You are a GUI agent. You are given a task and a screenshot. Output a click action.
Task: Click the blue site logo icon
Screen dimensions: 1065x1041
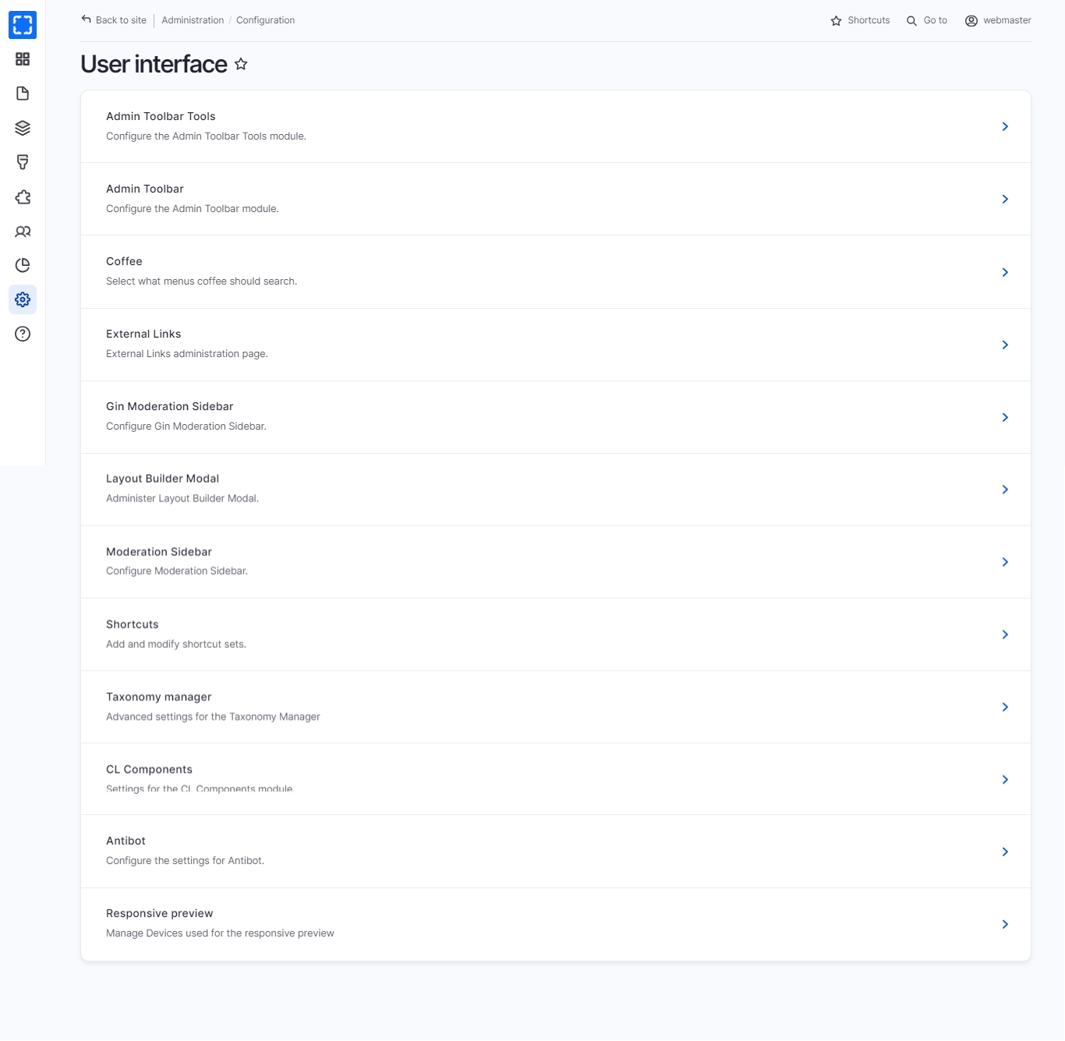pyautogui.click(x=23, y=25)
